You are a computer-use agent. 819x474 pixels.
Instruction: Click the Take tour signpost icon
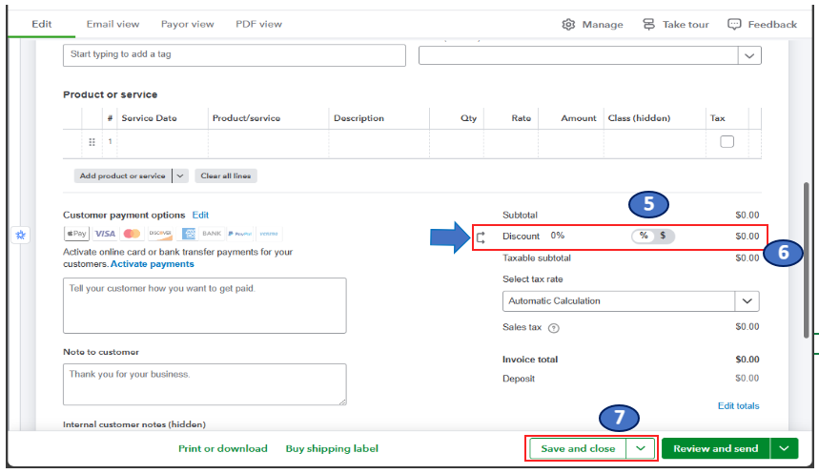(648, 25)
